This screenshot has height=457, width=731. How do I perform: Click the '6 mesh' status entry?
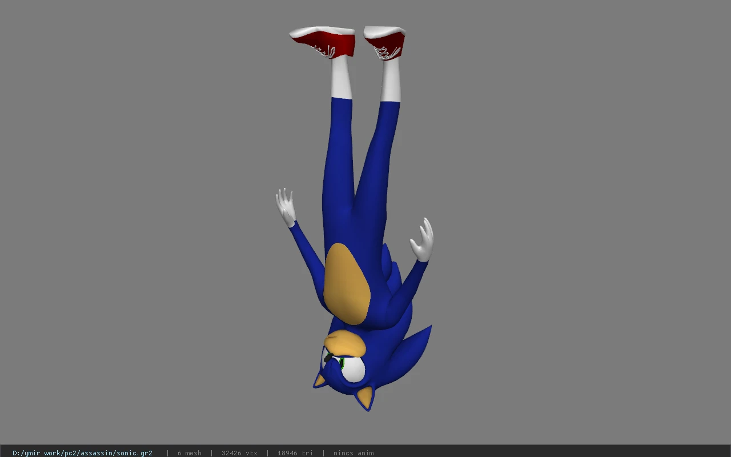click(x=189, y=453)
